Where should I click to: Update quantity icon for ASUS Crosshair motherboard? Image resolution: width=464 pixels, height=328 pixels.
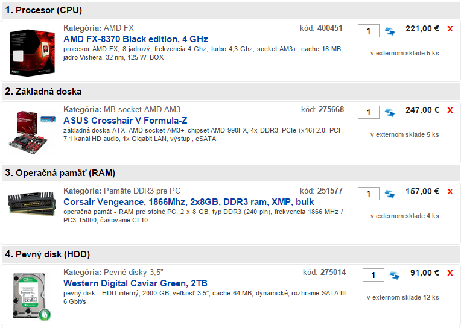coord(390,113)
